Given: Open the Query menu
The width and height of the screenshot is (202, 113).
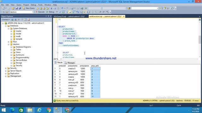Looking at the screenshot, I should [x=19, y=5].
